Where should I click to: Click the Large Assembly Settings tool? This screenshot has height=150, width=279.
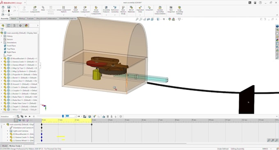point(179,10)
